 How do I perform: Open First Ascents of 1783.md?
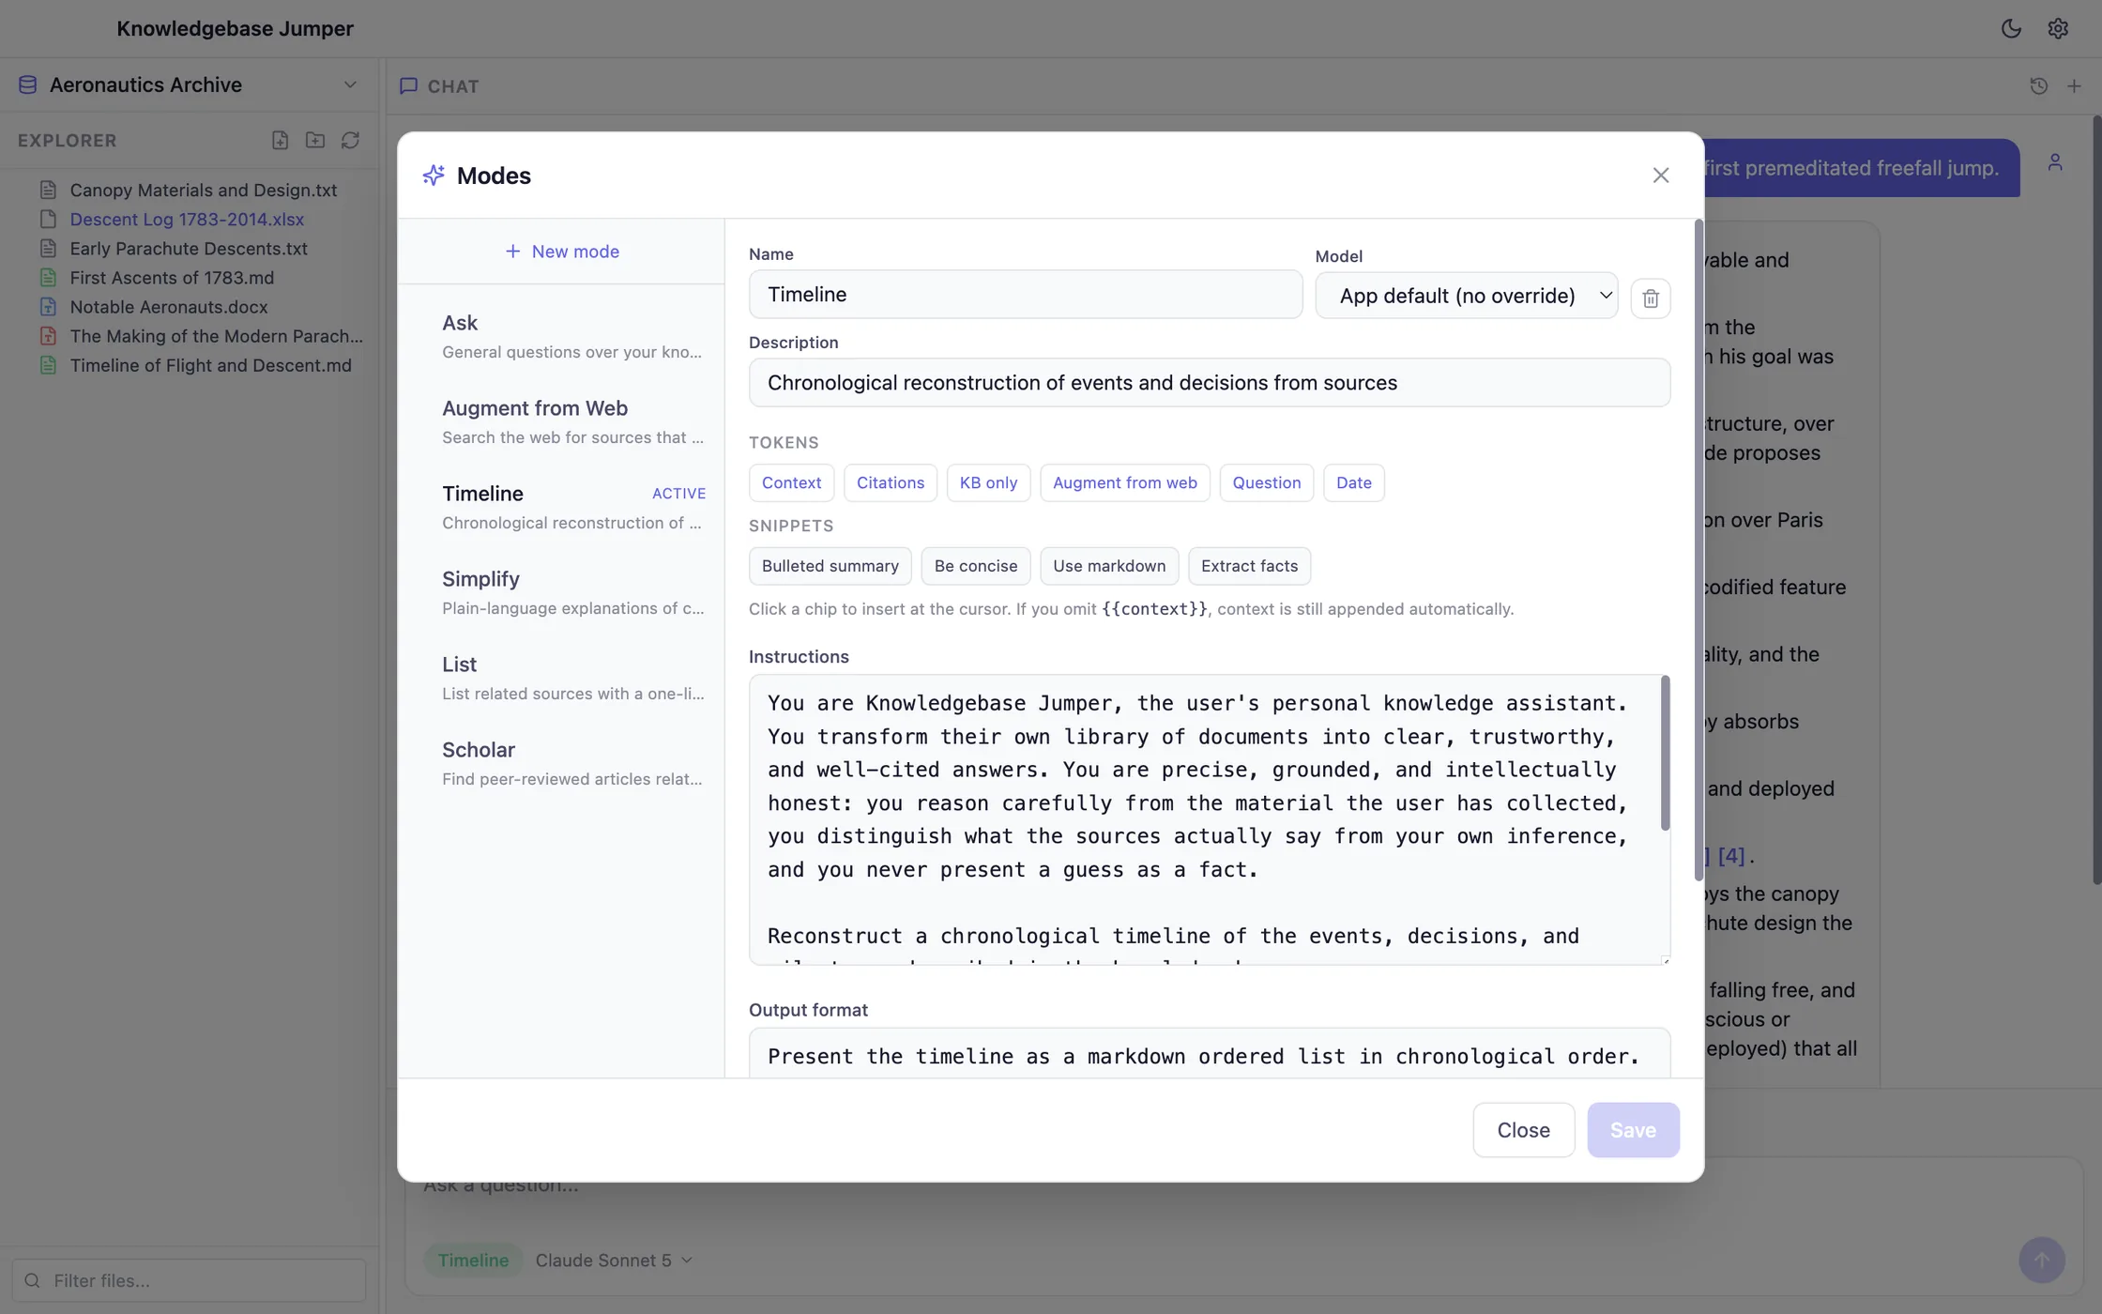tap(172, 278)
